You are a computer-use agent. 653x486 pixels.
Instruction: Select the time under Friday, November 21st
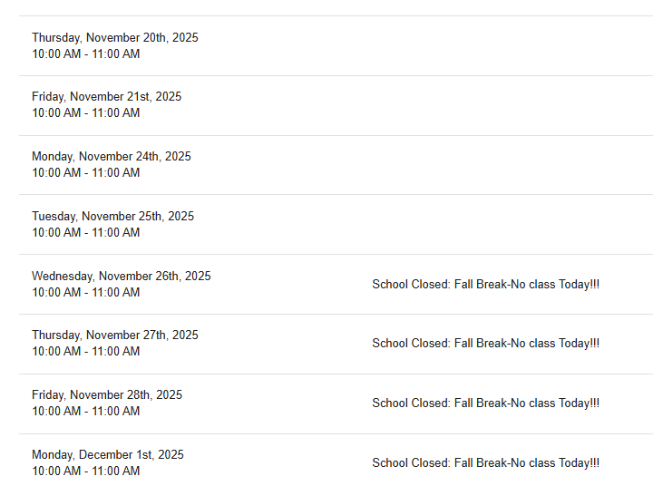click(86, 112)
